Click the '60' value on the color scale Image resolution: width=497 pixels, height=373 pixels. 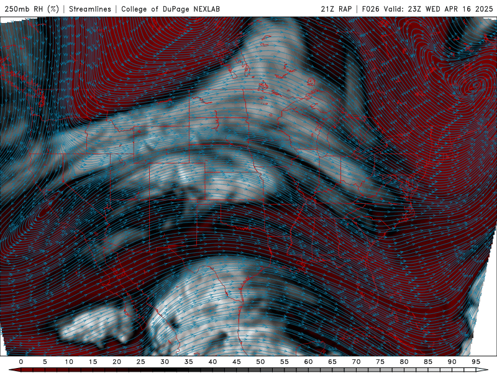(308, 362)
